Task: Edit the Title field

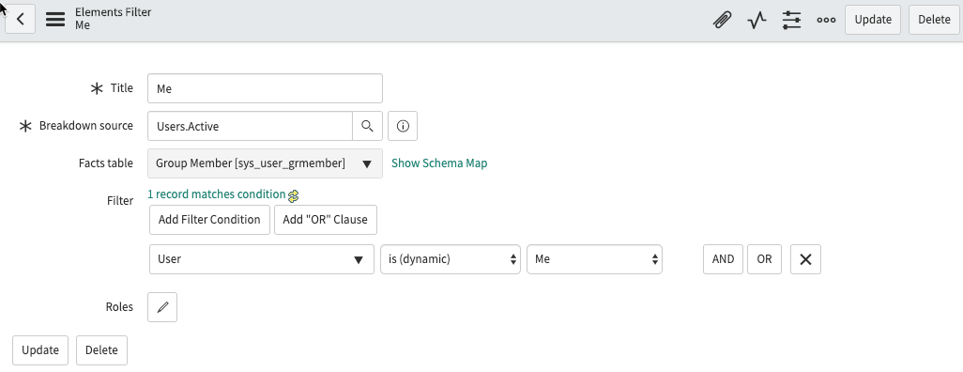Action: (x=265, y=88)
